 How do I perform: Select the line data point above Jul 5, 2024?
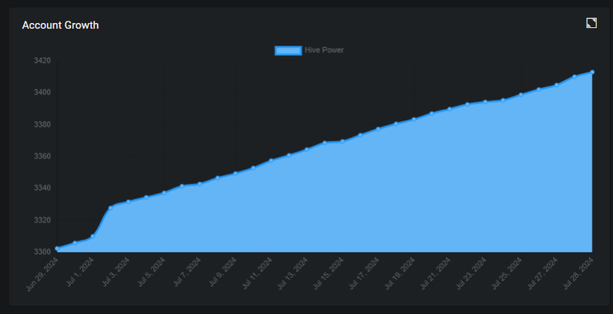164,193
